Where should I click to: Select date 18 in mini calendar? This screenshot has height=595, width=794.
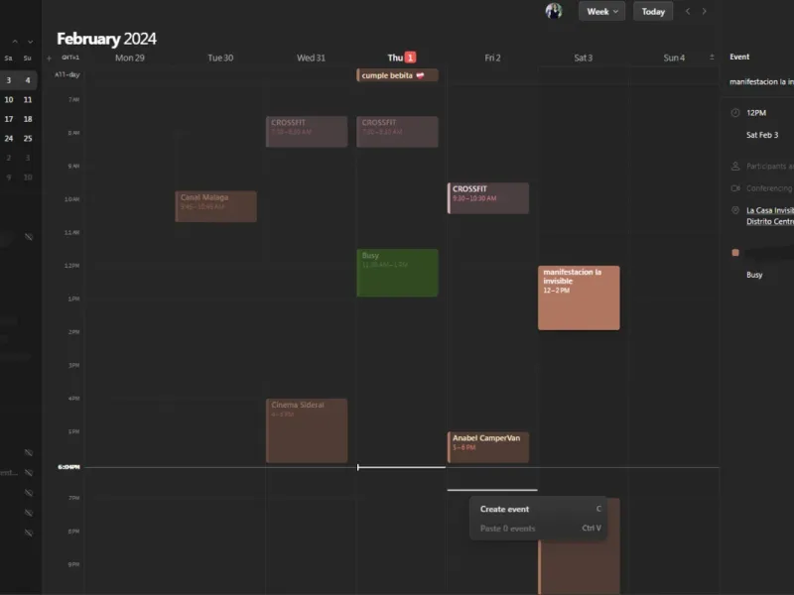[x=28, y=119]
